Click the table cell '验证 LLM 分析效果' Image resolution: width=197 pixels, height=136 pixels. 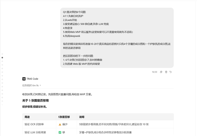35,132
